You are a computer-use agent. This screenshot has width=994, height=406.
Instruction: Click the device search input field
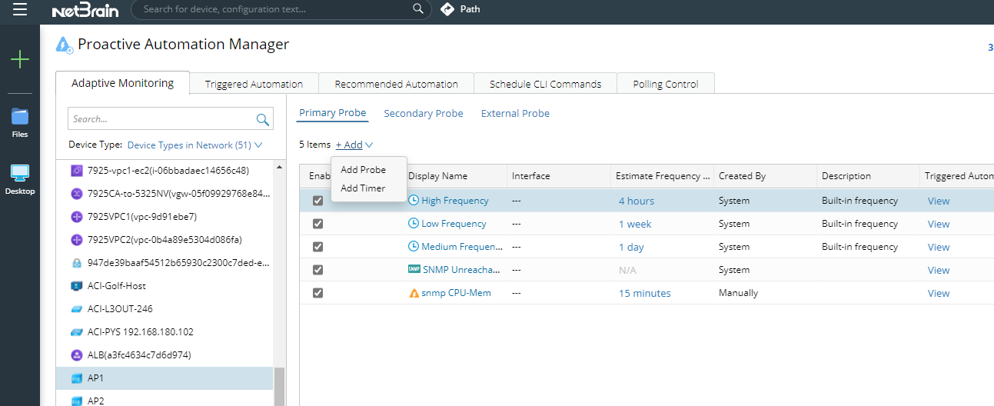[161, 119]
